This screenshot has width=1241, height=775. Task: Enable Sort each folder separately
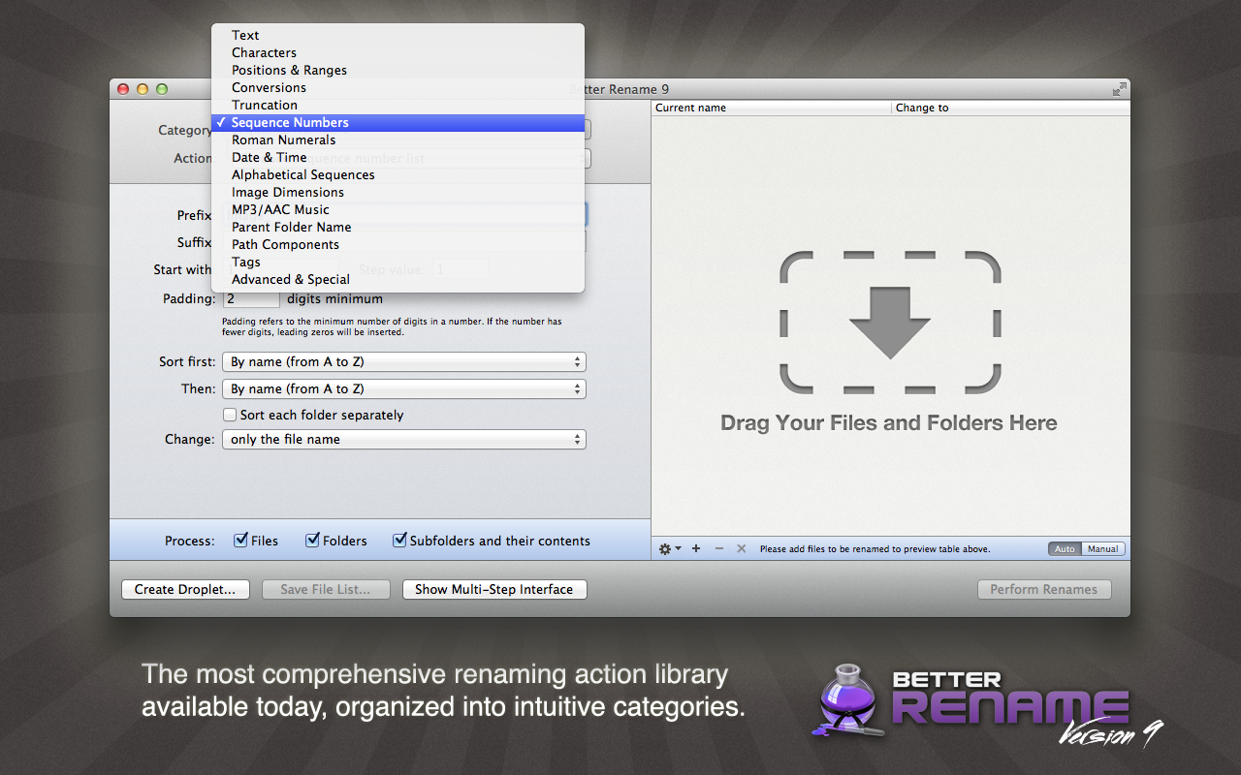coord(231,415)
